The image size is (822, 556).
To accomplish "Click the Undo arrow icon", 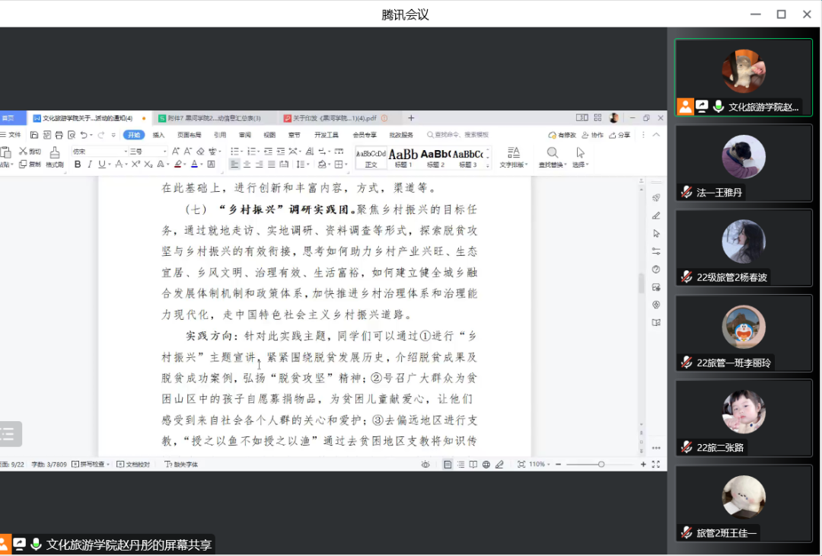I will pyautogui.click(x=84, y=135).
